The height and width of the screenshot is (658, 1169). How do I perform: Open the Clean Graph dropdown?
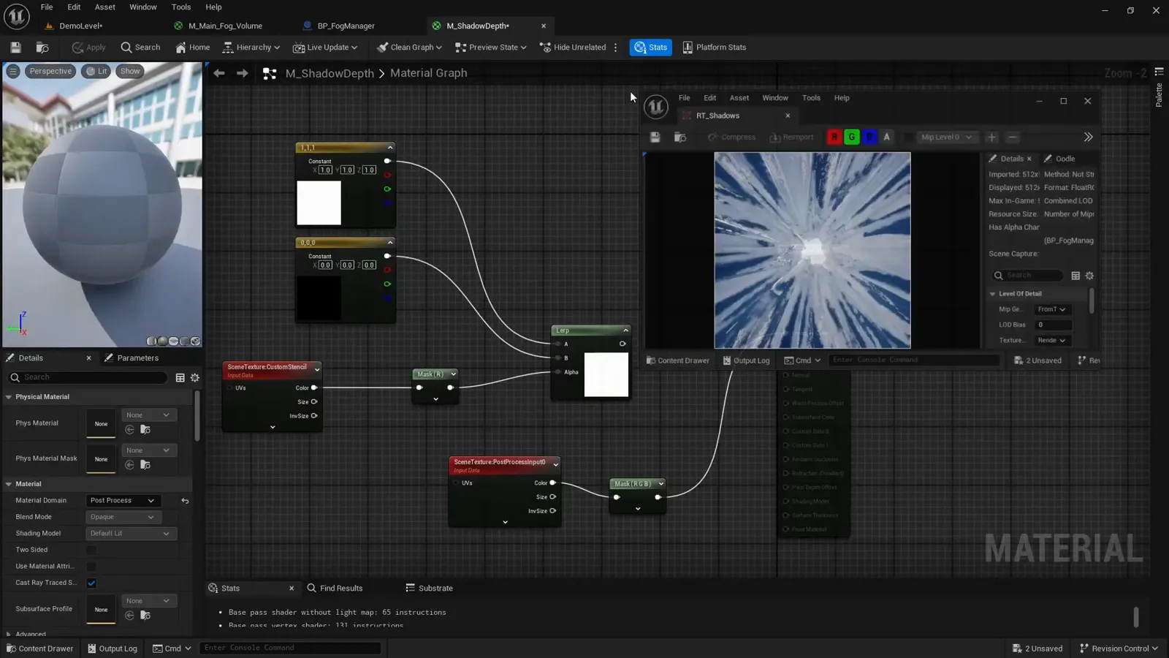pos(410,48)
